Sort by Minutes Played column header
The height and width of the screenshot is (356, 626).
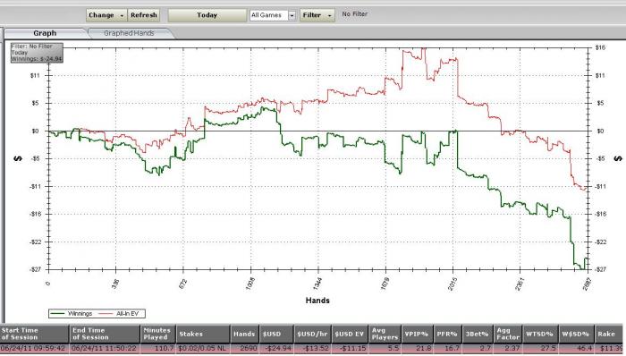point(158,334)
